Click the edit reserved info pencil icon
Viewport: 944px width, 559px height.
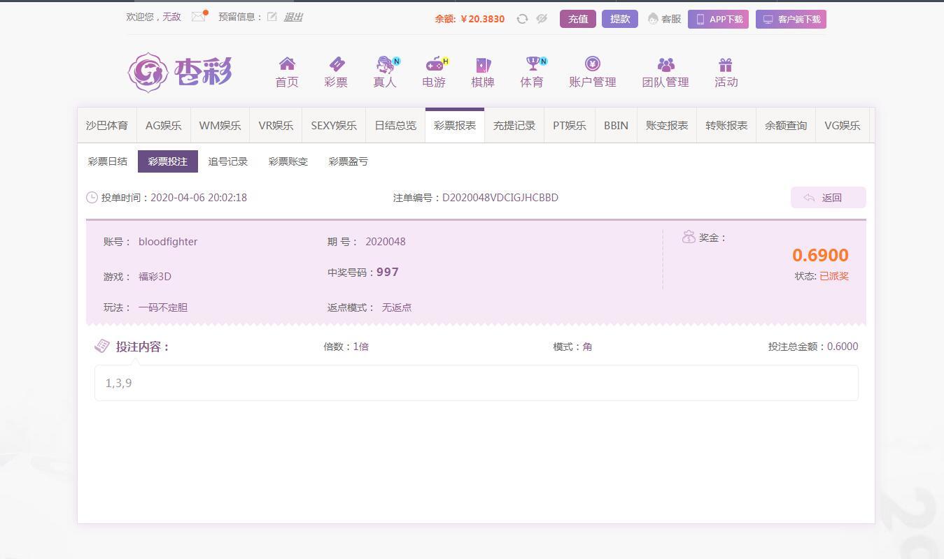[272, 17]
